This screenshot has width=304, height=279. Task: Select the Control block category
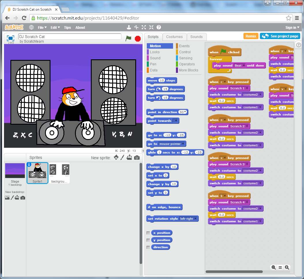(185, 52)
